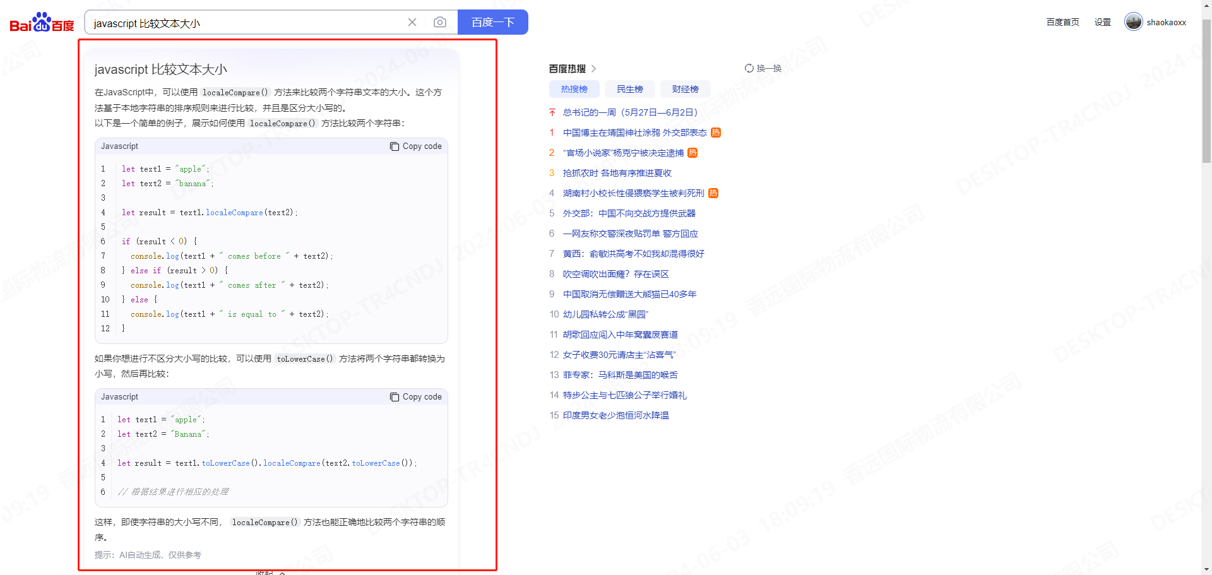Viewport: 1212px width, 575px height.
Task: Open the 设置 settings menu
Action: (1102, 22)
